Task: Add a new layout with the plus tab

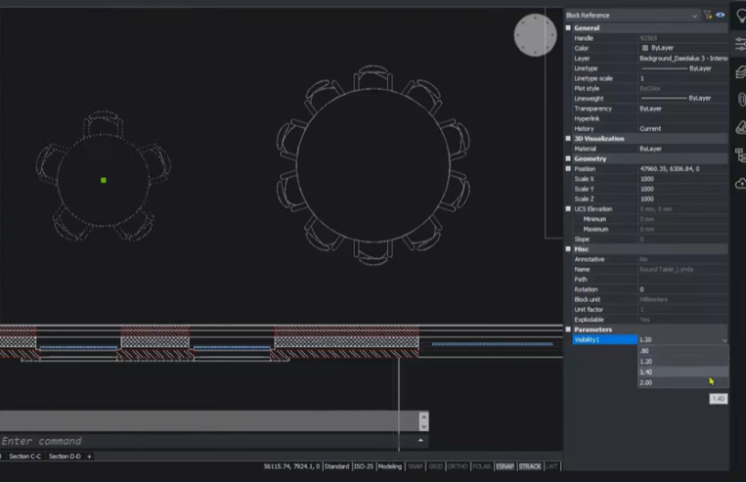Action: [x=89, y=456]
